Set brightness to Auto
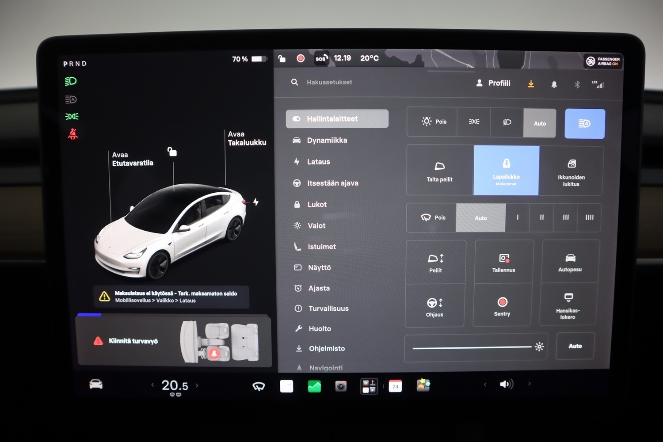 [575, 346]
